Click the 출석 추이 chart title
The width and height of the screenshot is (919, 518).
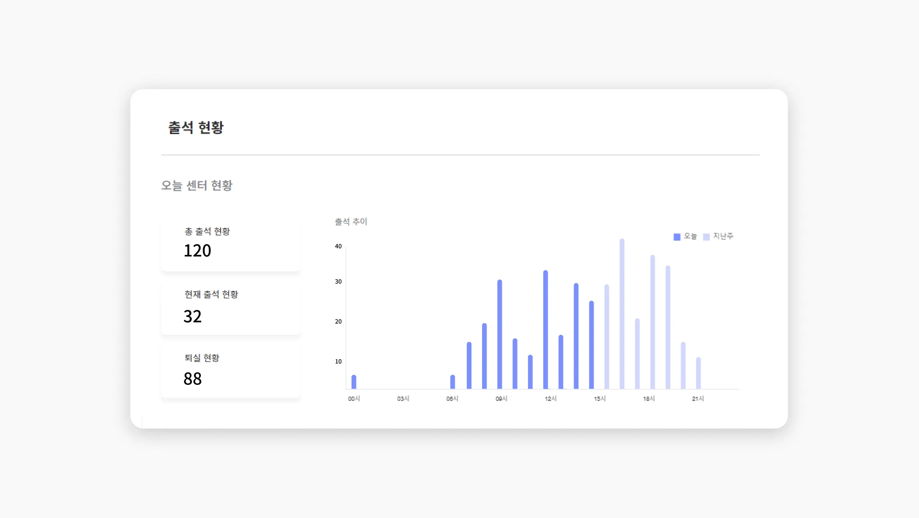[351, 222]
